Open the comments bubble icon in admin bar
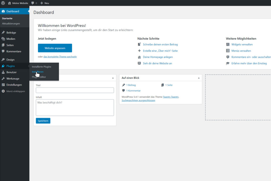The height and width of the screenshot is (181, 271). tap(33, 3)
